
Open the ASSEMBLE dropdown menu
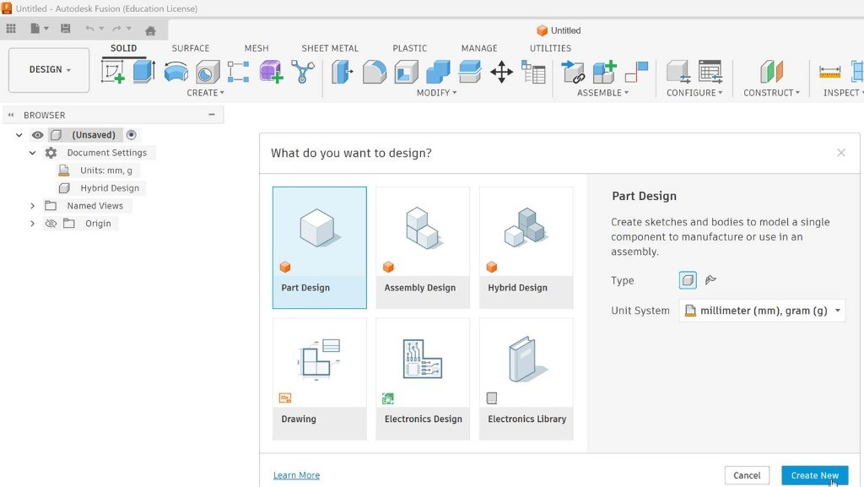pyautogui.click(x=602, y=93)
